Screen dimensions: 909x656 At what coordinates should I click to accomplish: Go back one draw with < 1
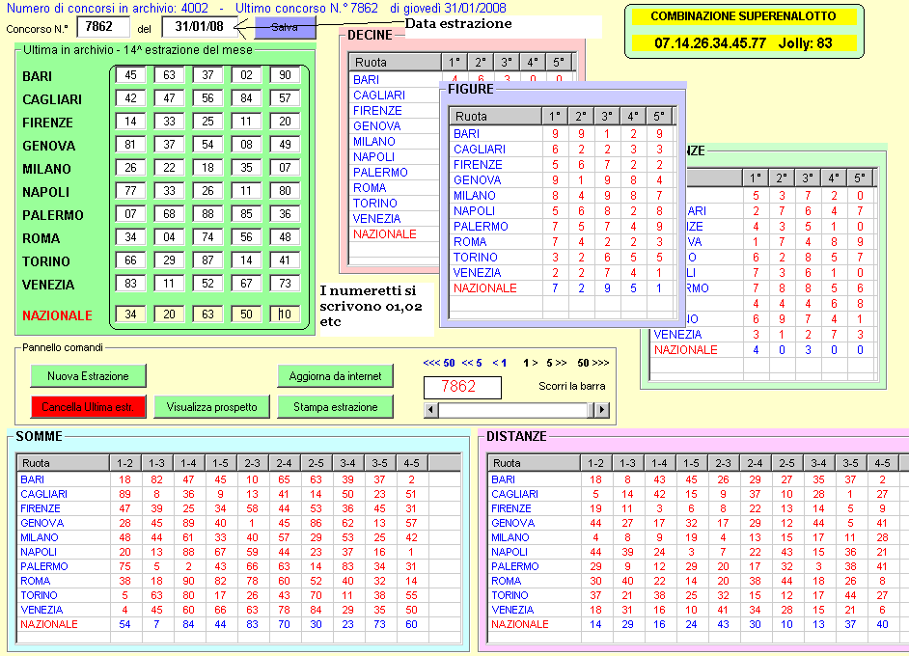pos(500,363)
